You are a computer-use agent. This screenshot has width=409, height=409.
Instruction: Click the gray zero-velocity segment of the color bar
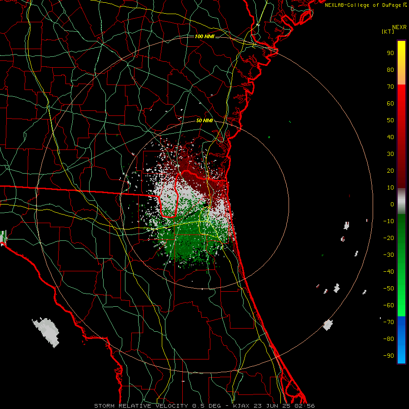tap(401, 201)
